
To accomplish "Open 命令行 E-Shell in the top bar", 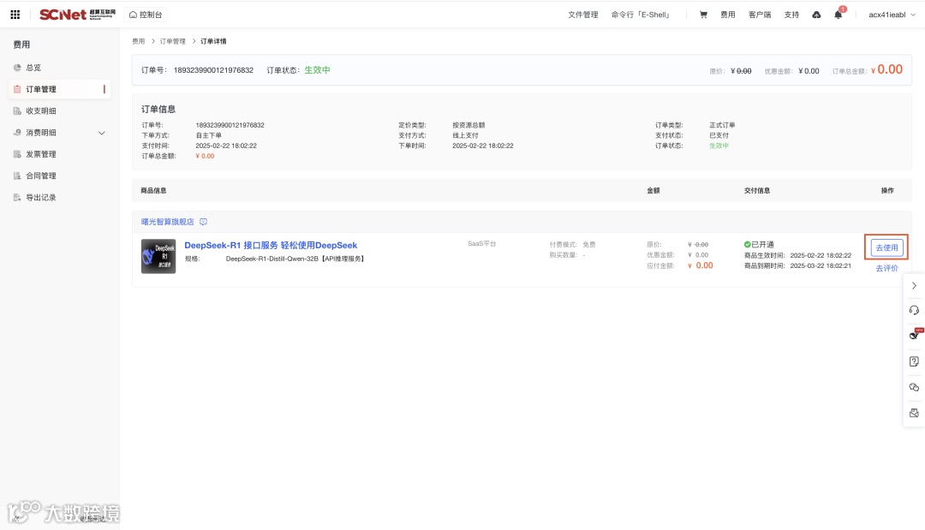I will click(641, 15).
